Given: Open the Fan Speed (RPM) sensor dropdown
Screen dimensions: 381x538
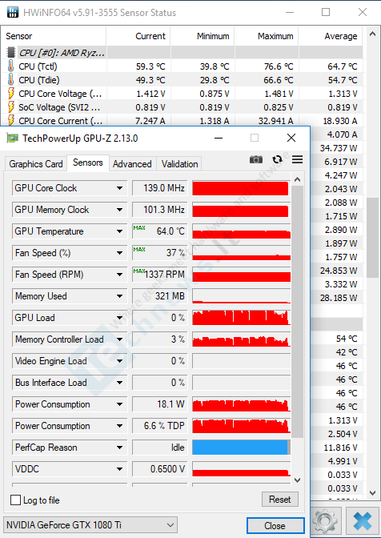Looking at the screenshot, I should pyautogui.click(x=119, y=275).
